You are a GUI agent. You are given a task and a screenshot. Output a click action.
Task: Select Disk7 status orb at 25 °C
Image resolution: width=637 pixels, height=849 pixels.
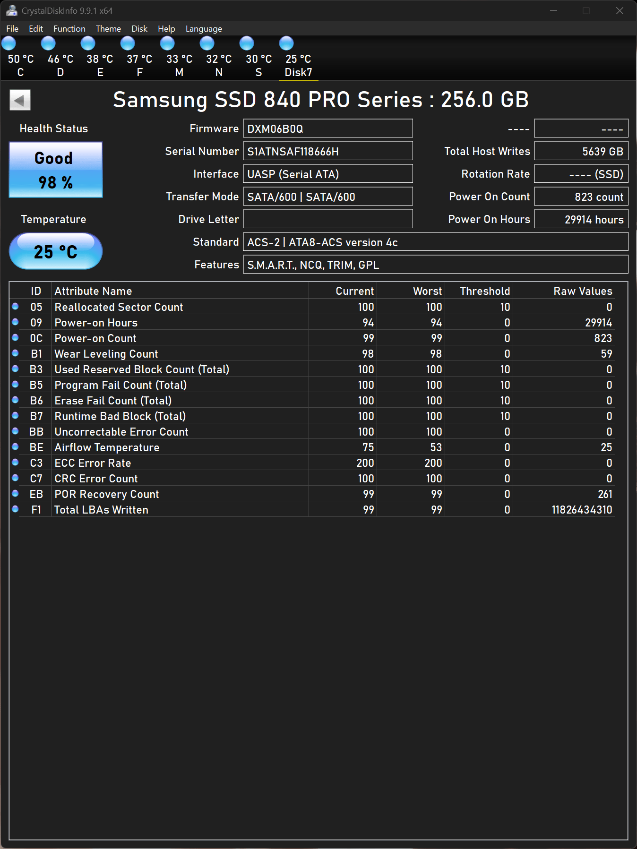pos(286,43)
